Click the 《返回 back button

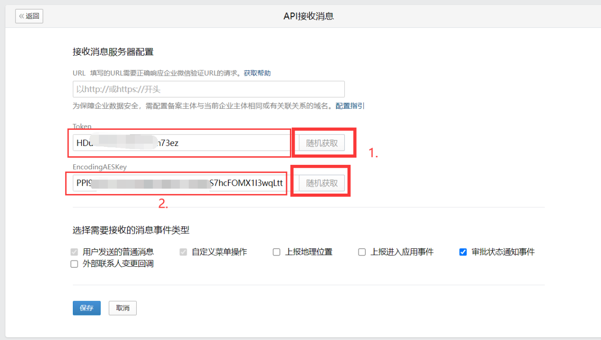click(x=29, y=16)
